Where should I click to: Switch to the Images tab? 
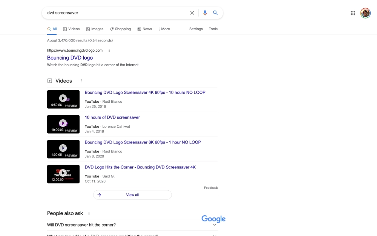tap(95, 29)
